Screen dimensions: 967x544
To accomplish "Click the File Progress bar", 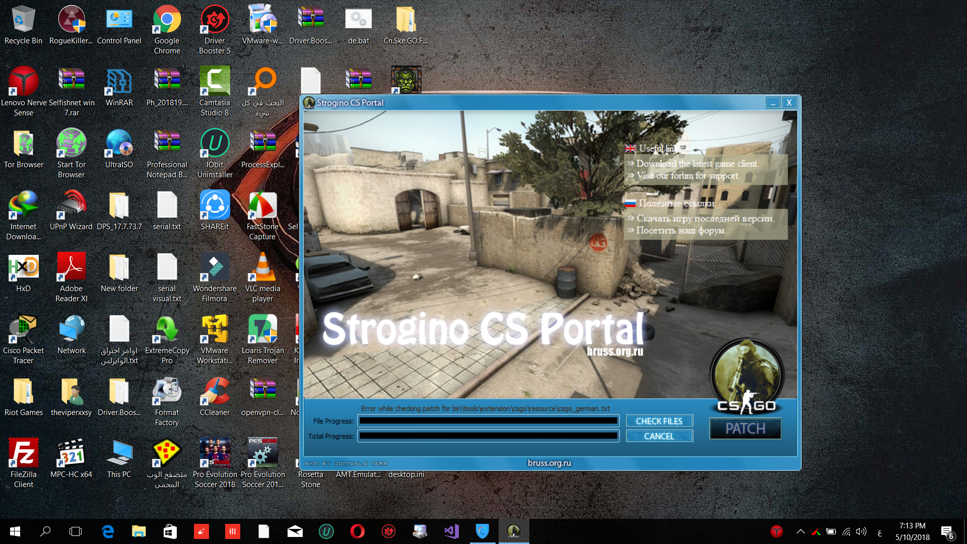I will (488, 421).
